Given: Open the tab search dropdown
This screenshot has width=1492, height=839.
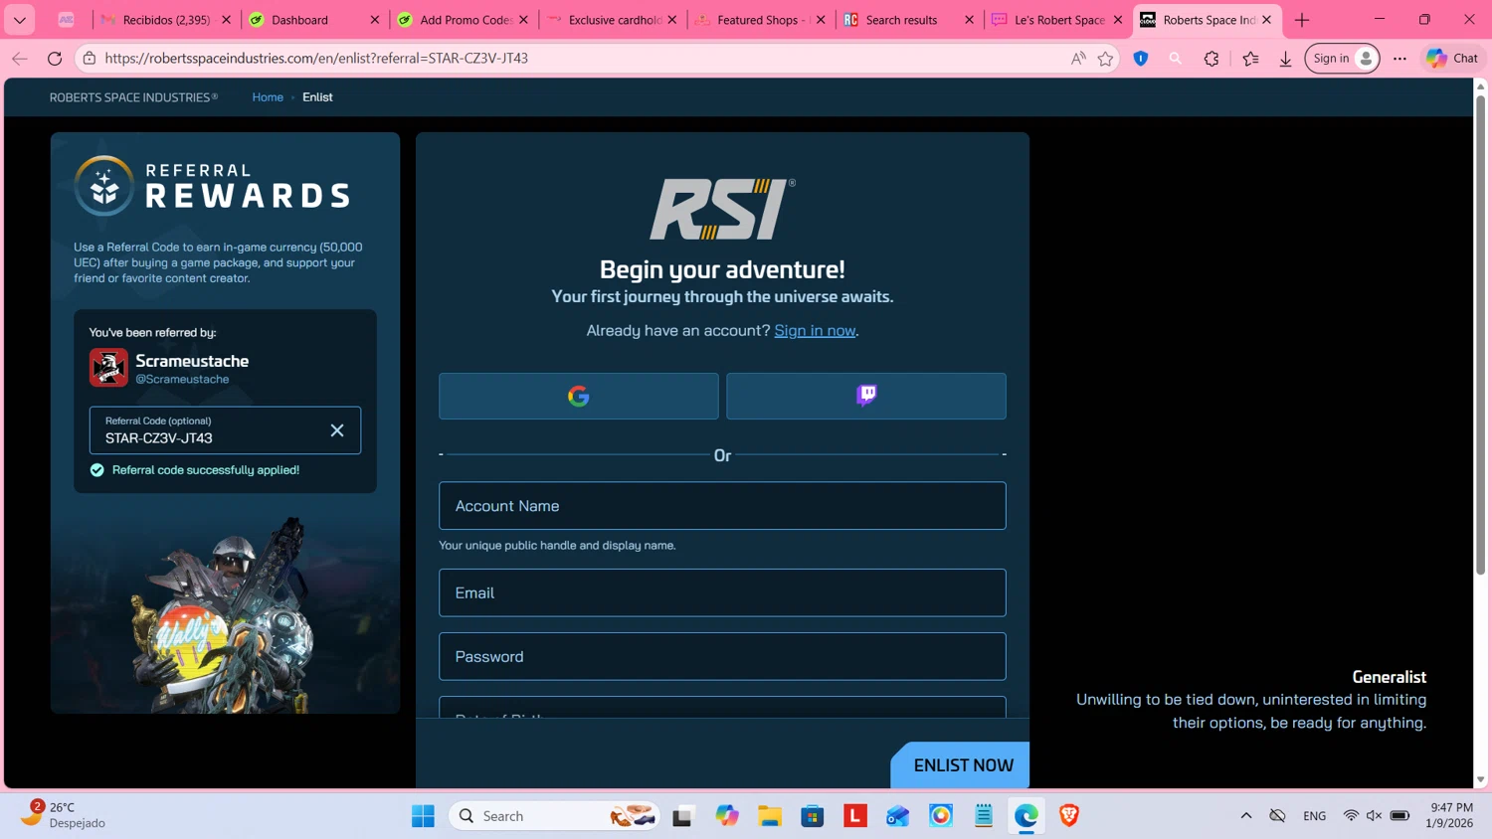Looking at the screenshot, I should (x=20, y=20).
